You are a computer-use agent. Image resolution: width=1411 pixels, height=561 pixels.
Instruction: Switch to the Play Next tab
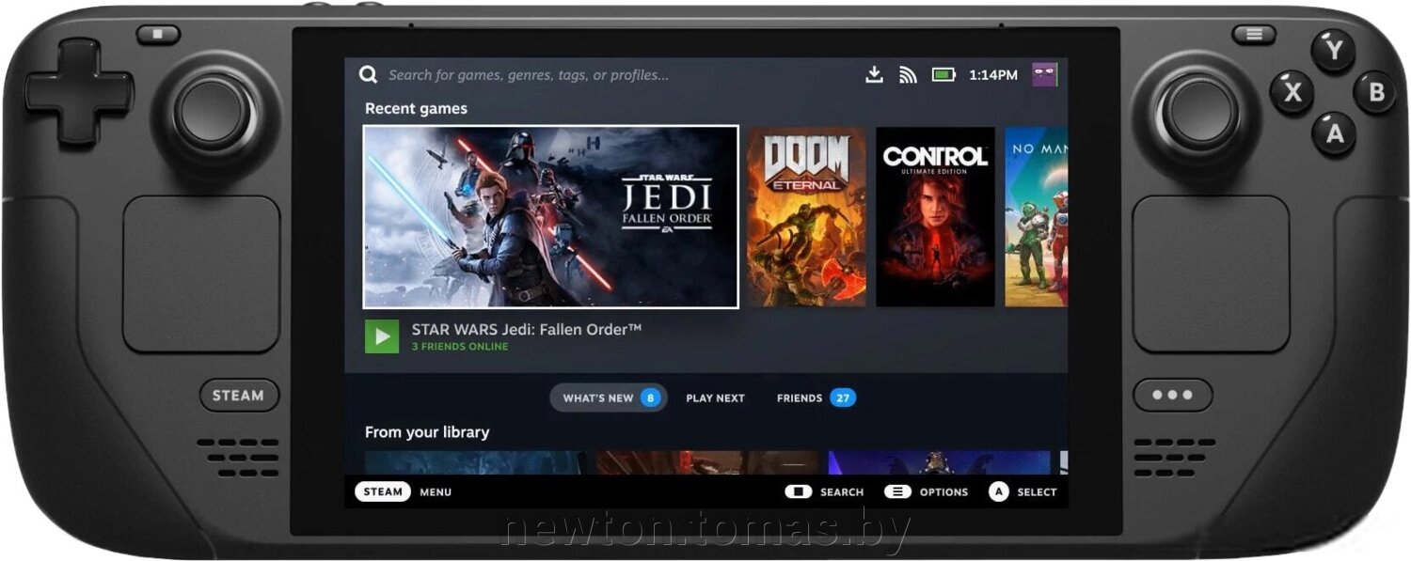715,398
